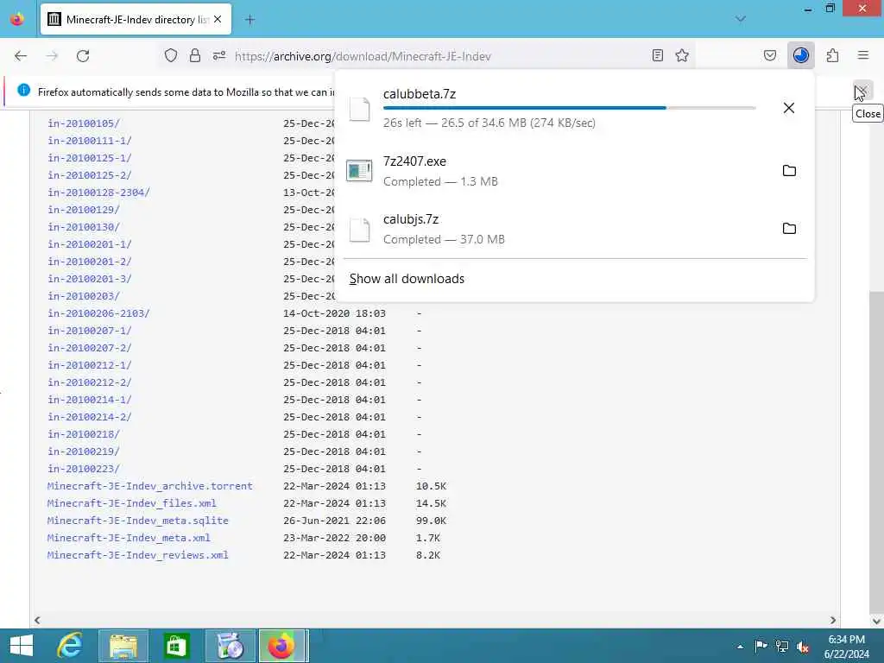
Task: Open Minecraft-JE-Indev_meta.sqlite link
Action: click(x=138, y=521)
